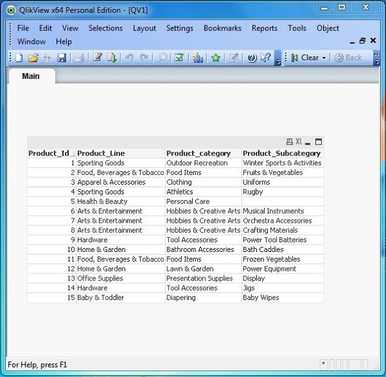This screenshot has width=386, height=377.
Task: Open Current Selections checkmark icon
Action: (x=179, y=57)
